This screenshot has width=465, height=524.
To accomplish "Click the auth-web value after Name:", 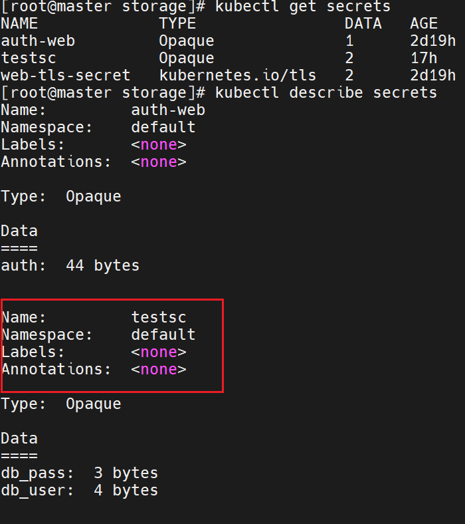I will (x=168, y=110).
